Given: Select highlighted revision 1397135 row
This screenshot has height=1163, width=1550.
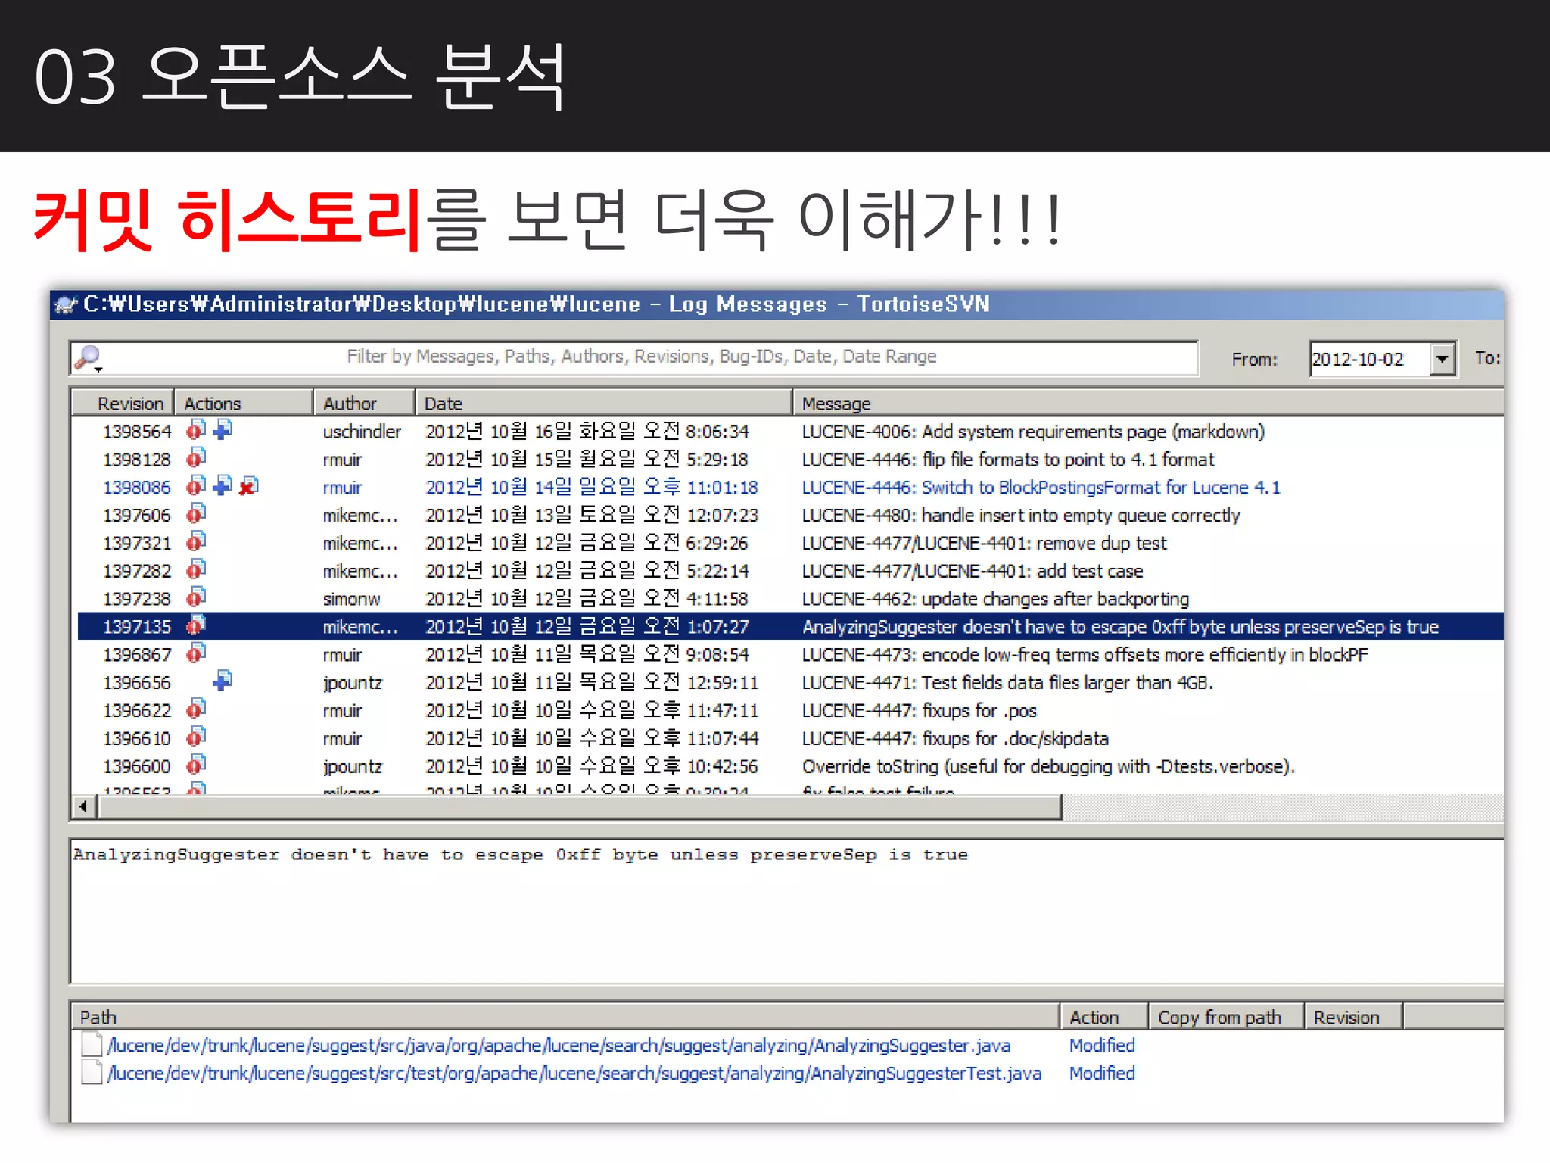Looking at the screenshot, I should pyautogui.click(x=790, y=626).
